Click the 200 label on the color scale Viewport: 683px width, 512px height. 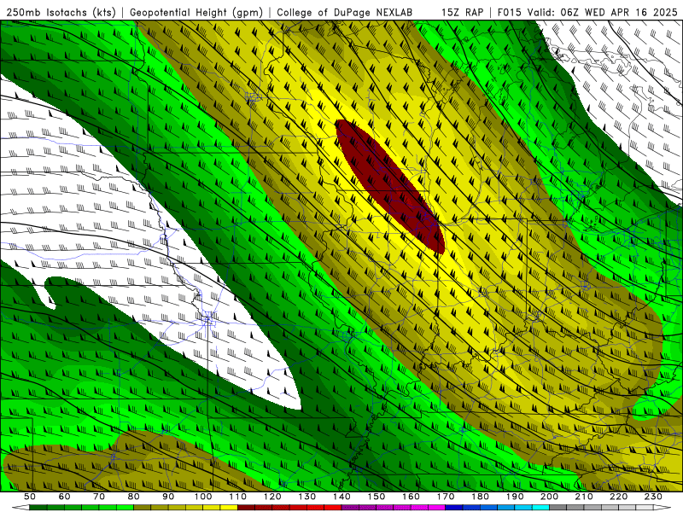549,497
